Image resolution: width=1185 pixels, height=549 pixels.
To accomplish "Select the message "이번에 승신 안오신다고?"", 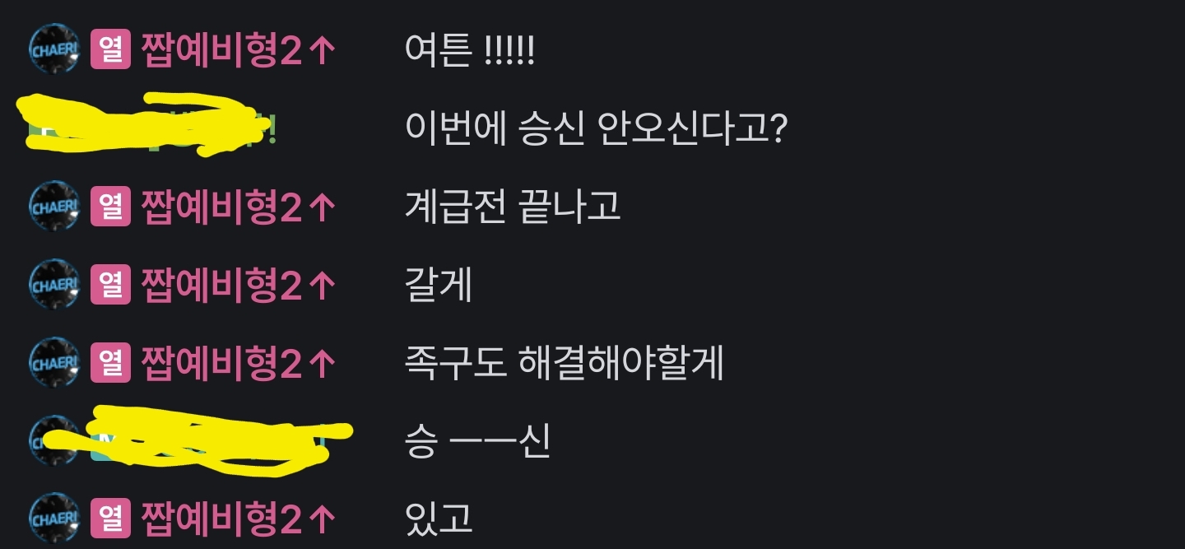I will click(597, 128).
